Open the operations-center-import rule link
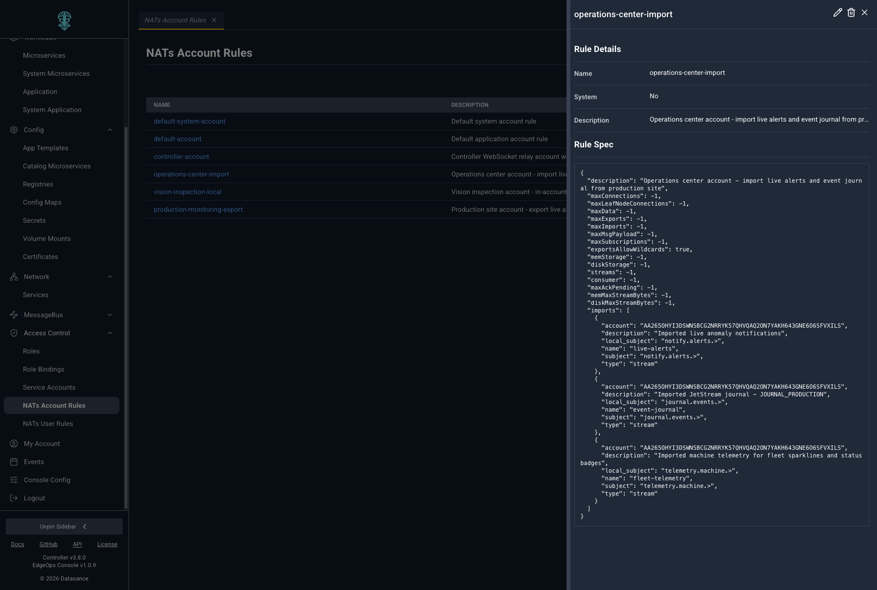 click(x=192, y=174)
